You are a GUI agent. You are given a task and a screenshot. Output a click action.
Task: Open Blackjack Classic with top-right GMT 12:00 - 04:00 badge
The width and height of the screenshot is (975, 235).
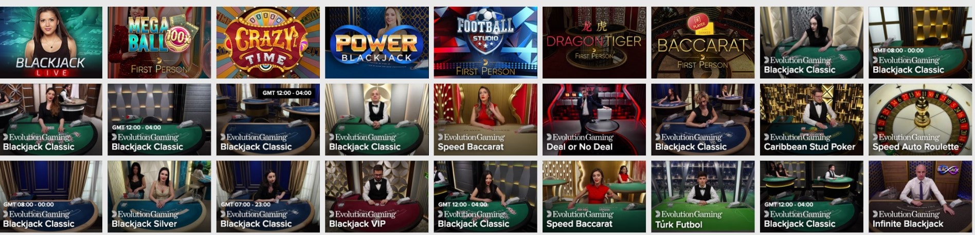(x=268, y=120)
